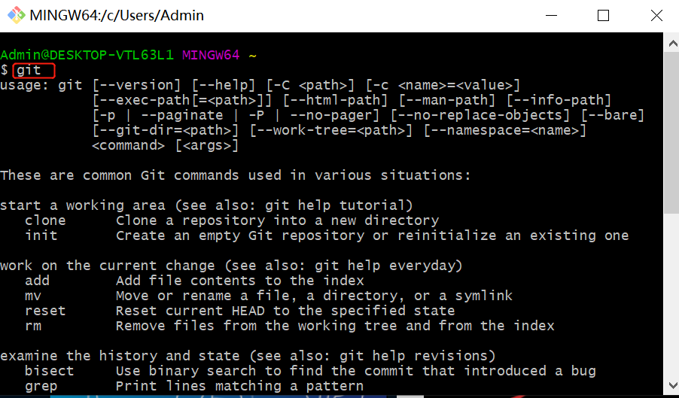This screenshot has height=398, width=679.
Task: Click the grep command name
Action: [x=41, y=386]
